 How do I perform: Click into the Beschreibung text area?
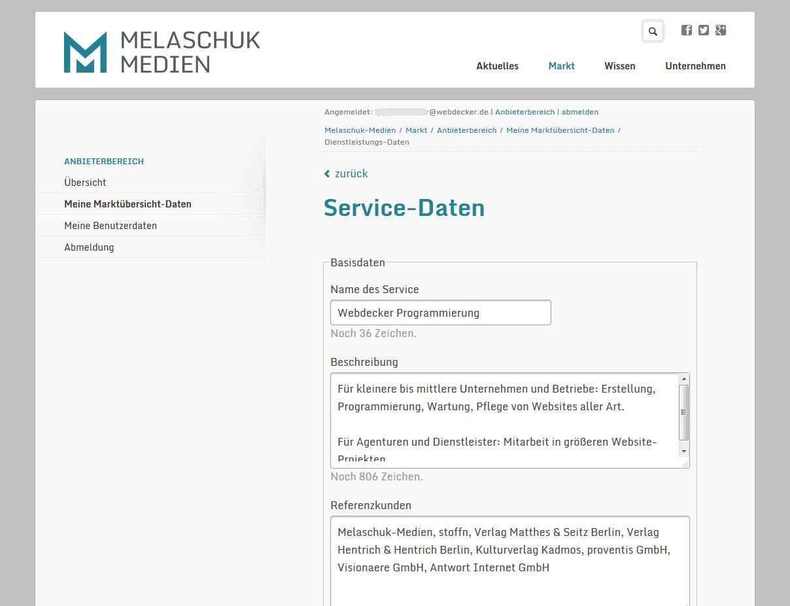(x=504, y=419)
